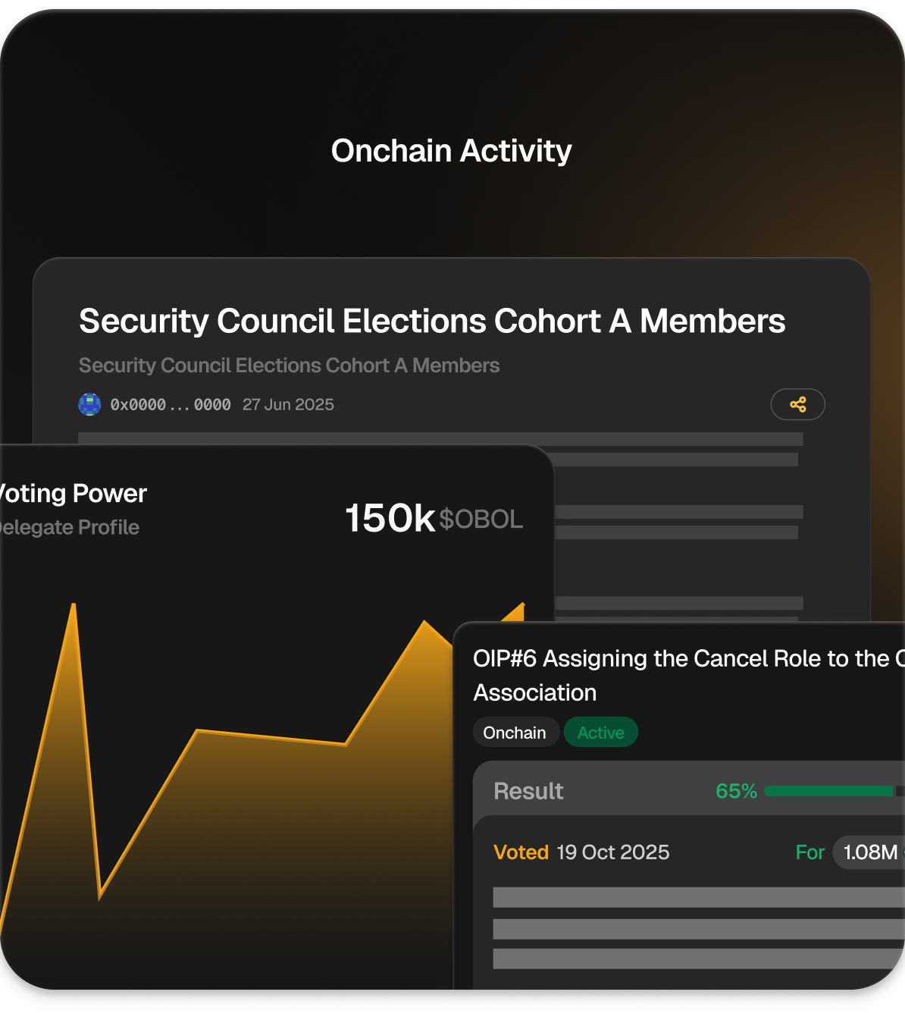Select the 0x0000...0000 address
Screen dimensions: 905x1017
(x=171, y=405)
